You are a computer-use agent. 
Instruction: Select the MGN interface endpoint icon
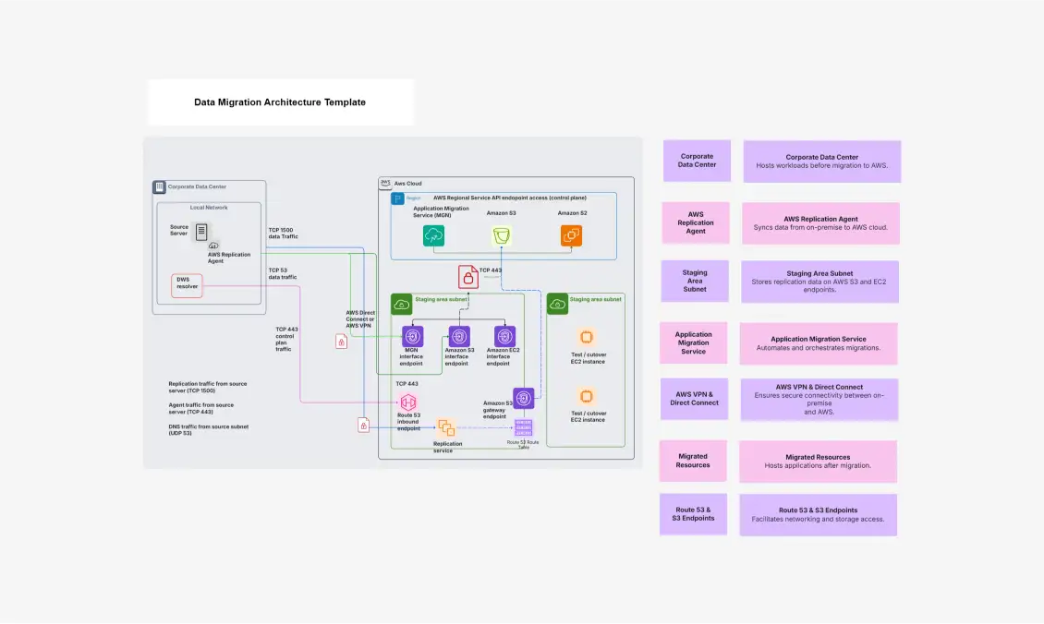point(412,337)
